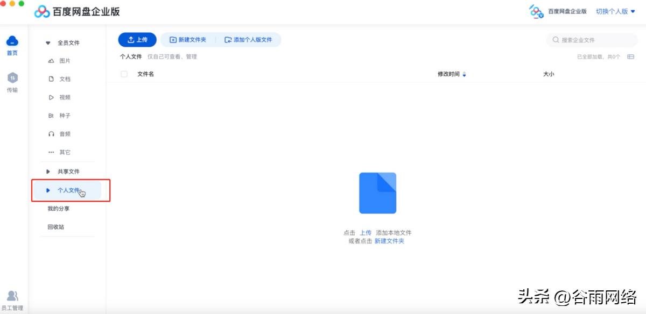Select the 音频 (Audio) category icon
The width and height of the screenshot is (646, 314).
pos(50,134)
